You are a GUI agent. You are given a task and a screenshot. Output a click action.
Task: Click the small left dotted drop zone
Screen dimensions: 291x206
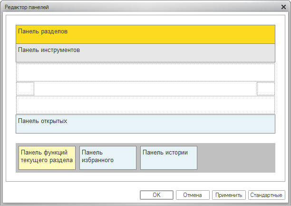25,89
